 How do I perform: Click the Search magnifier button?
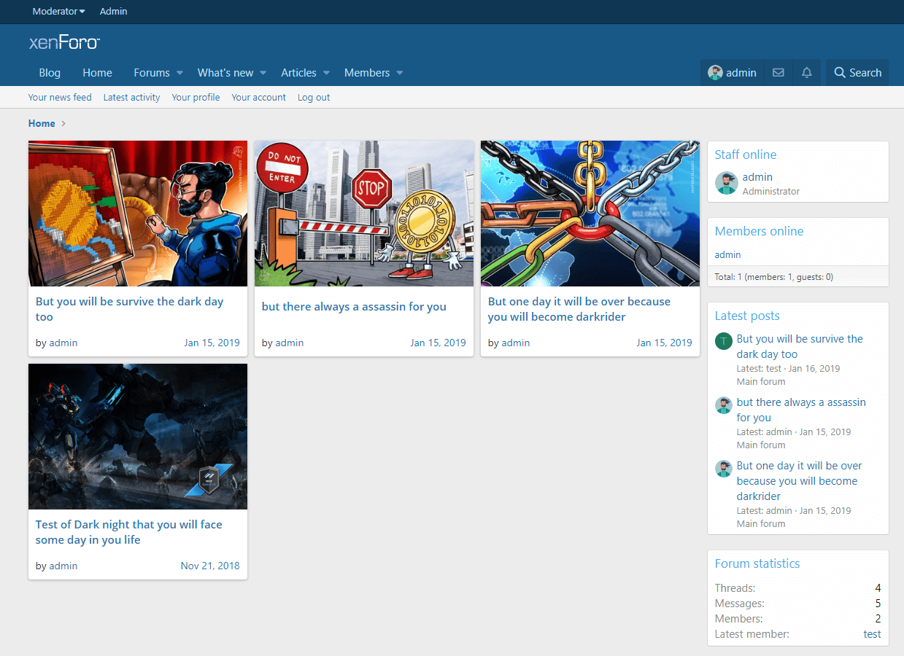(x=857, y=73)
